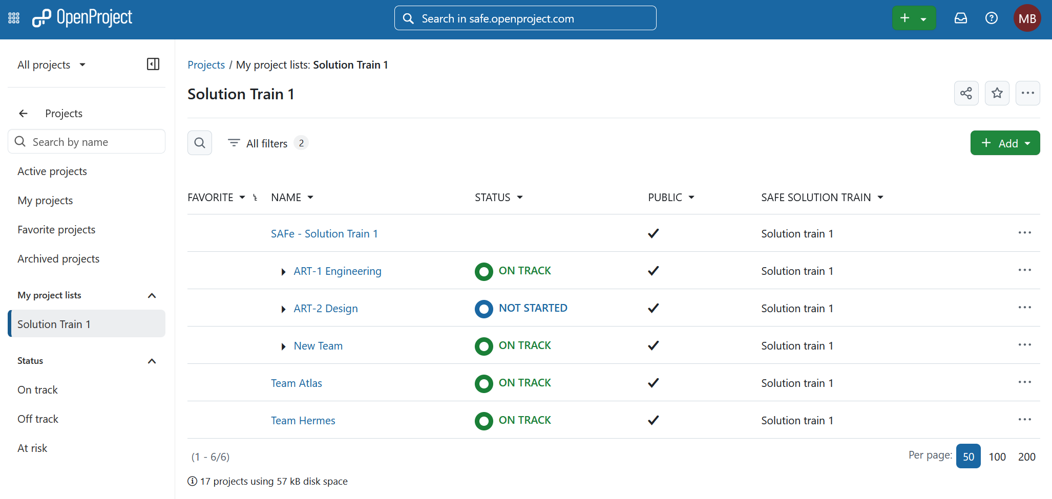Click the NOT STARTED status icon
This screenshot has height=499, width=1052.
pyautogui.click(x=483, y=309)
